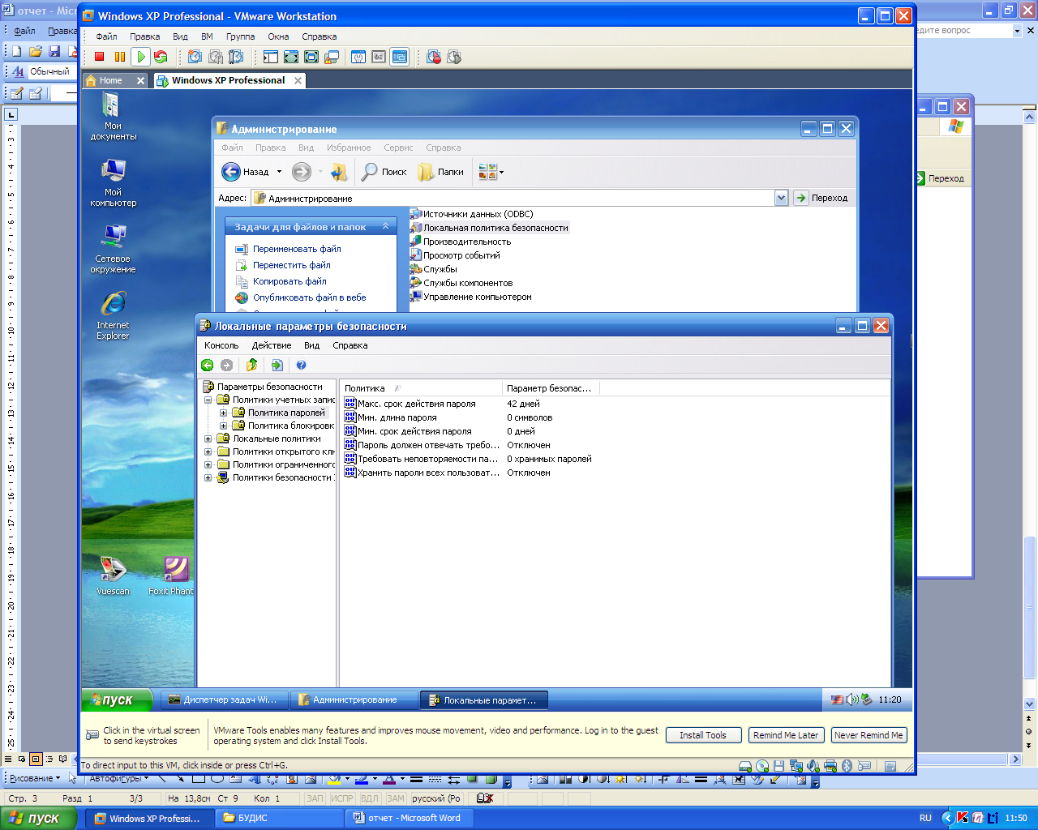Click the Переименовать файл link

297,249
